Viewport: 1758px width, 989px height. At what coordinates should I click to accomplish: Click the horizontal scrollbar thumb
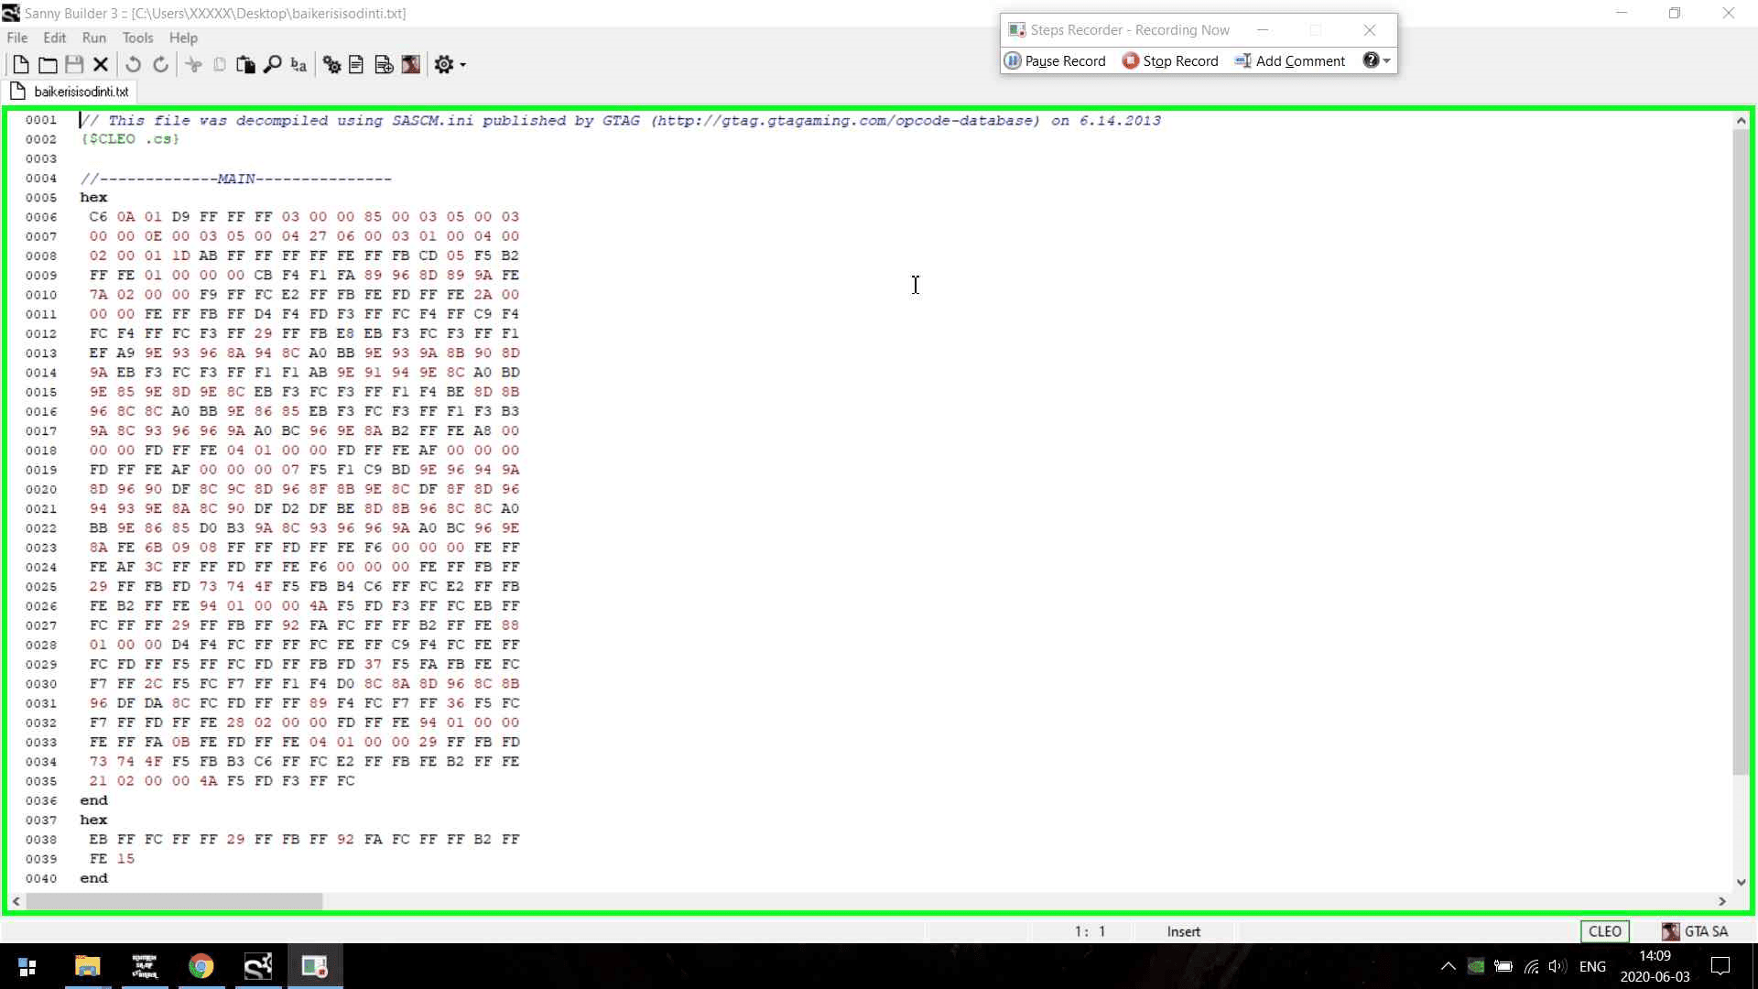[x=174, y=901]
